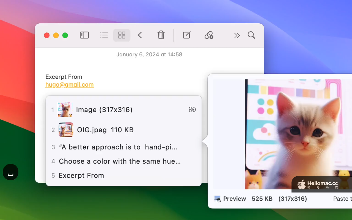Viewport: 352px width, 220px height.
Task: Expand the toolbar overflow chevrons
Action: [237, 35]
